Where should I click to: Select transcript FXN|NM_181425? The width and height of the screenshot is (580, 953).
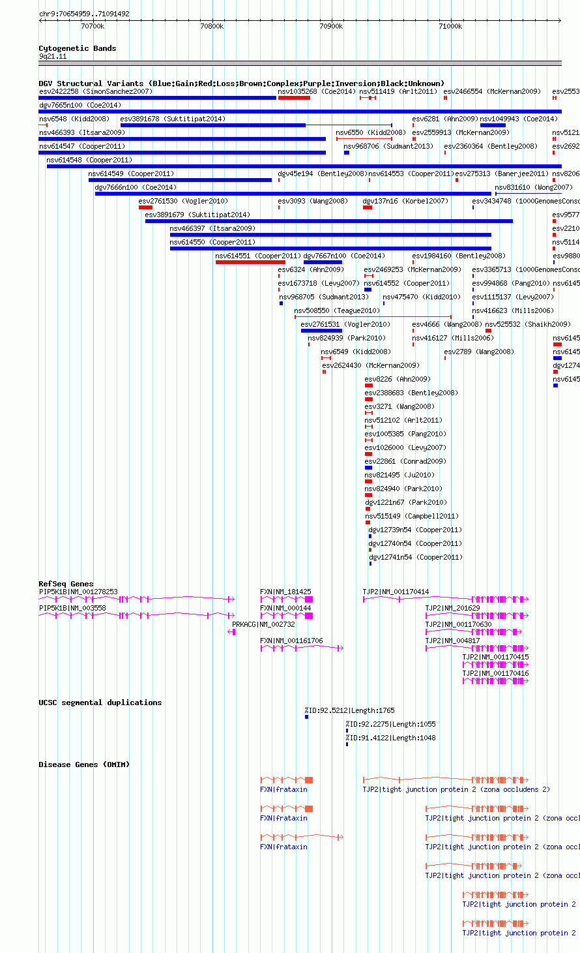[286, 592]
